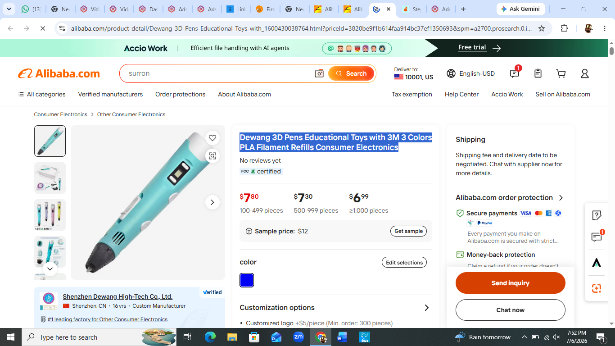Select the thumbnail showing four colored pens

click(50, 215)
